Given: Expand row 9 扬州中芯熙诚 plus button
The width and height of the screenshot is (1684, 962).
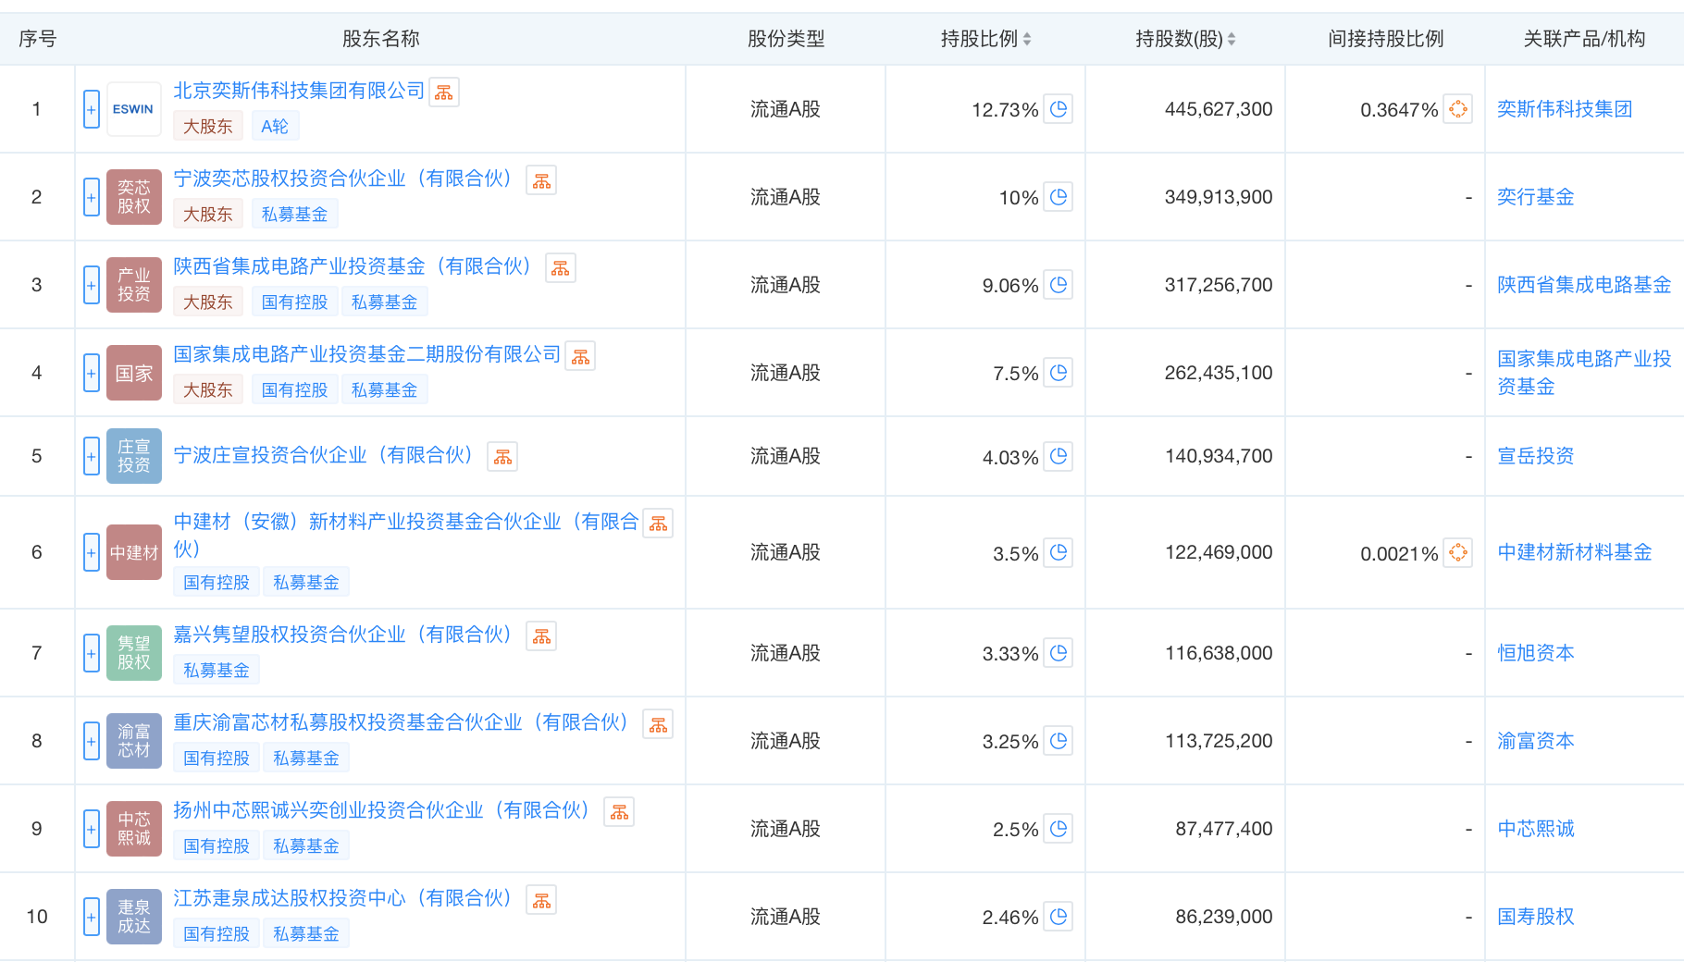Looking at the screenshot, I should 92,829.
